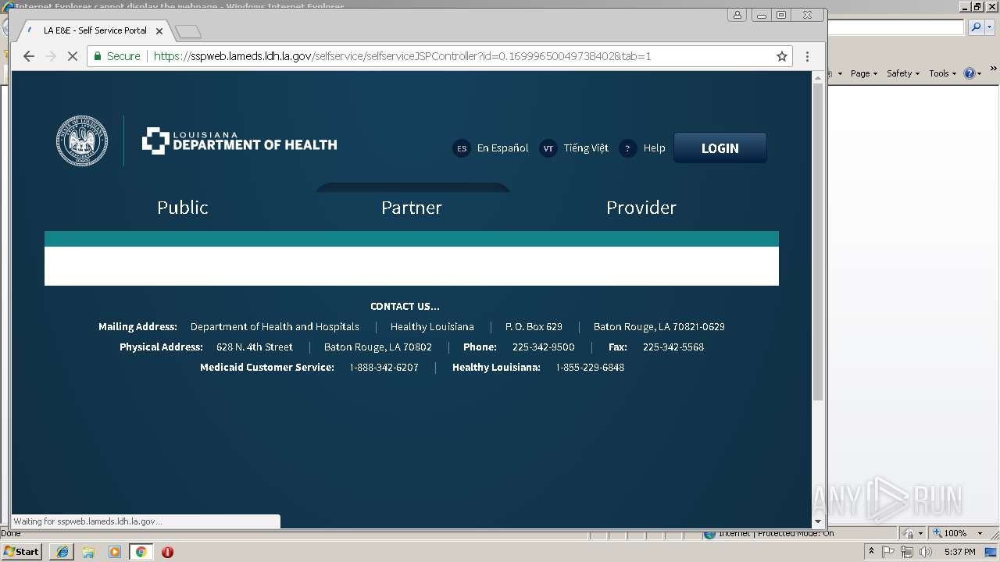Click the Internet Explorer search magnifier button

pos(976,27)
